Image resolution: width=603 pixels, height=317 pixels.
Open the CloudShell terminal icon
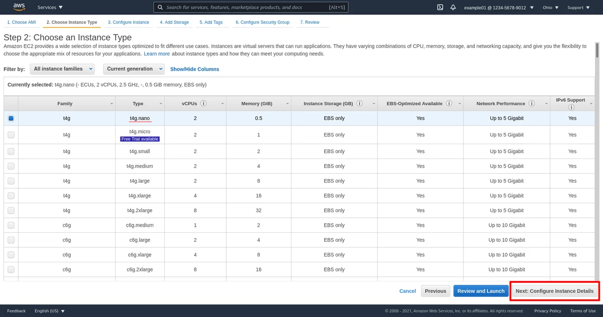pos(440,8)
